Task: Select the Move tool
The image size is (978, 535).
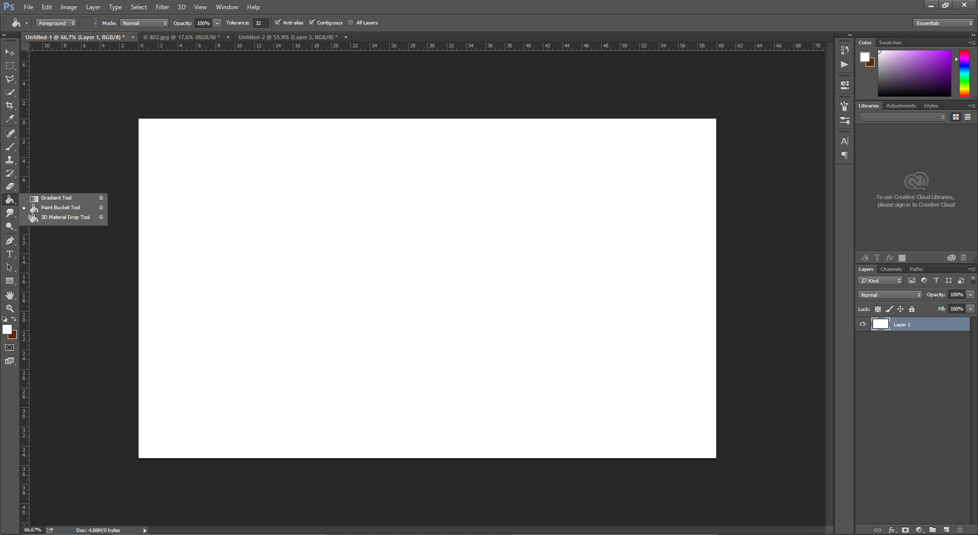Action: pyautogui.click(x=10, y=52)
